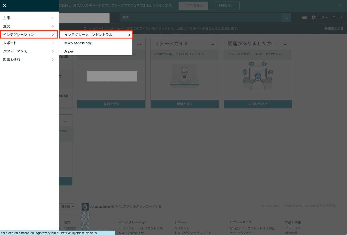Image resolution: width=347 pixels, height=235 pixels.
Task: Open the パフォーマンス submenu
Action: coord(29,51)
